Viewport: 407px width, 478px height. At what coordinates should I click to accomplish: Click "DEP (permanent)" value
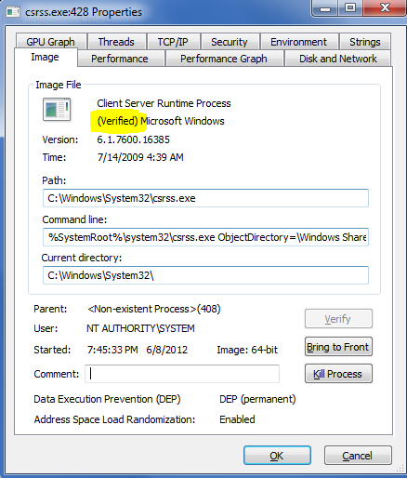pyautogui.click(x=257, y=399)
